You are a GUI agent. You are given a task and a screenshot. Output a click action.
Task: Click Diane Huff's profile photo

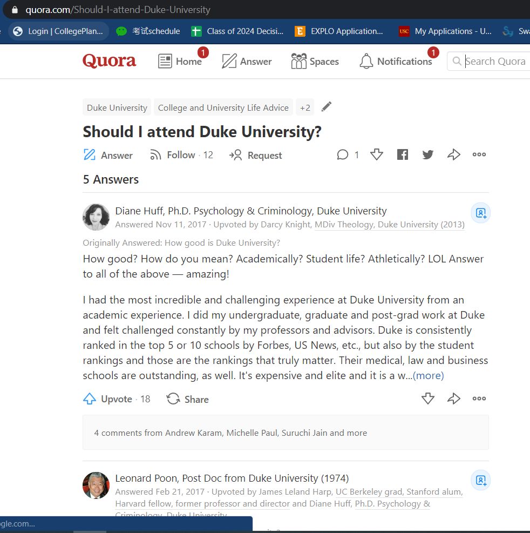pos(96,217)
